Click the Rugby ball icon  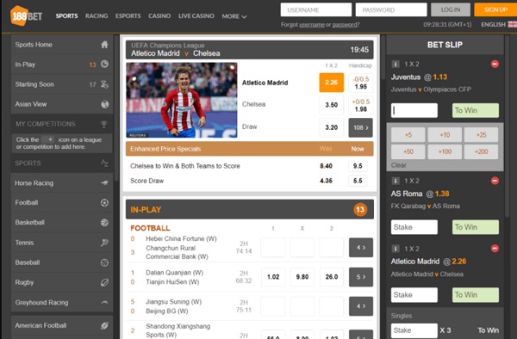(x=104, y=282)
